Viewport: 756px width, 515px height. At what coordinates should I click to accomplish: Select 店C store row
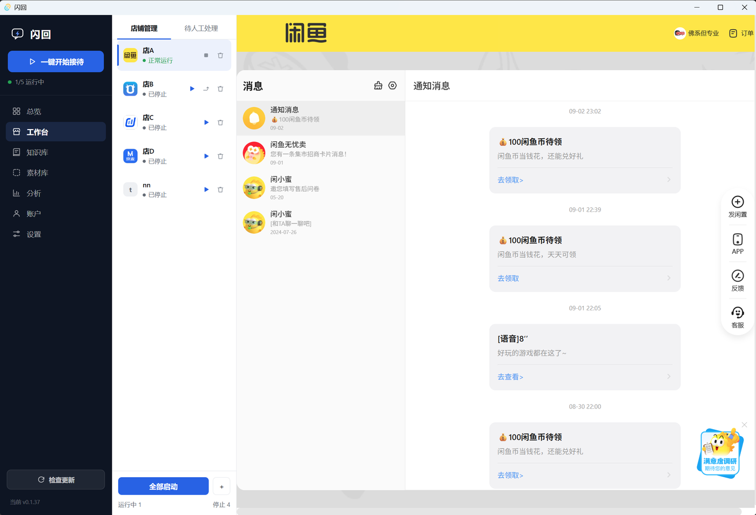click(174, 123)
